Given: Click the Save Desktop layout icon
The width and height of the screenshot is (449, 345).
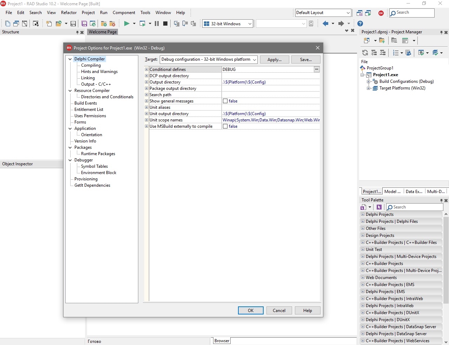Looking at the screenshot, I should (359, 13).
